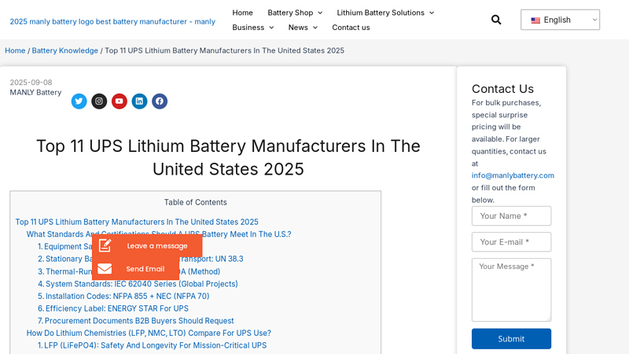629x354 pixels.
Task: Click the Contact Us sidebar heading
Action: pos(502,89)
